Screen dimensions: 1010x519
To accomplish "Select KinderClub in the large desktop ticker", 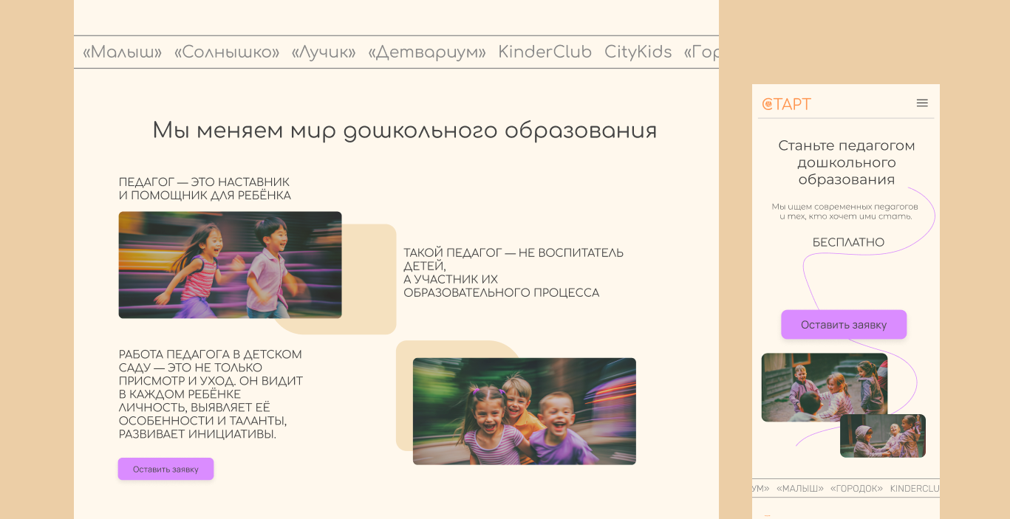I will point(545,52).
